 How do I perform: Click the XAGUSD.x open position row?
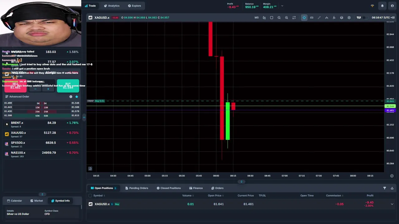[x=241, y=204]
